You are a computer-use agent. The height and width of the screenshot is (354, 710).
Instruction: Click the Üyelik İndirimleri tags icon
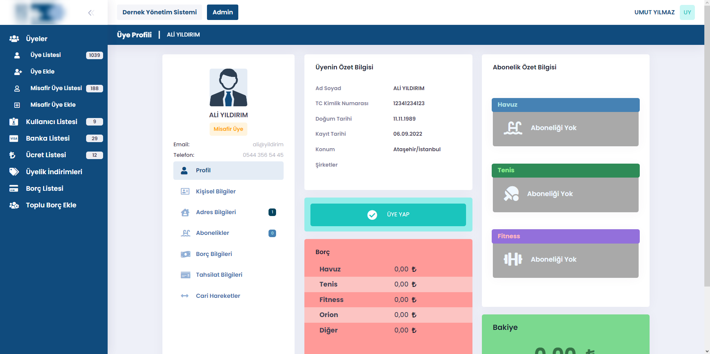pos(14,172)
